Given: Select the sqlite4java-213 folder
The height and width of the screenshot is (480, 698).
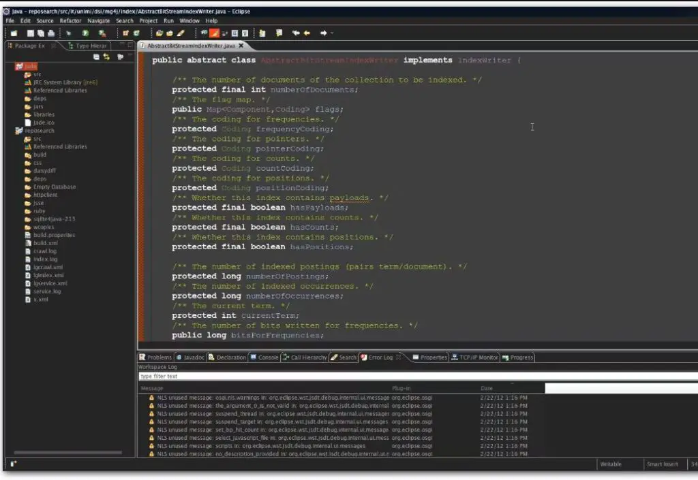Looking at the screenshot, I should click(x=50, y=219).
